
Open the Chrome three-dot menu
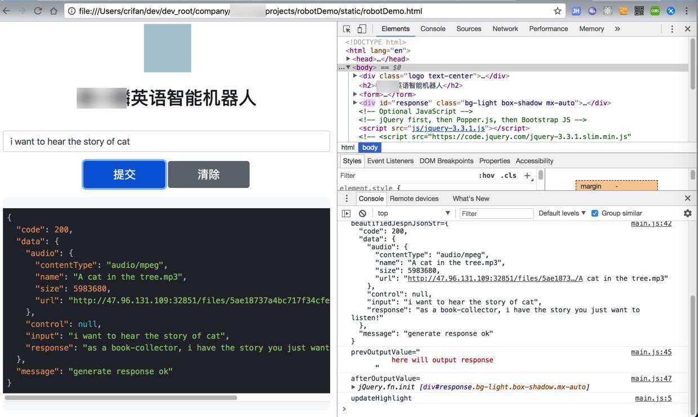coord(687,11)
